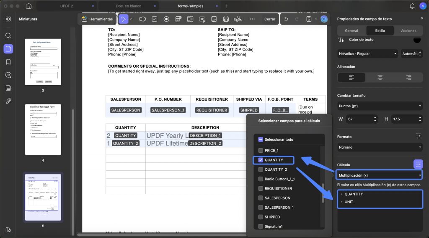Select the radio button field tool
429x238 pixels.
[x=166, y=19]
